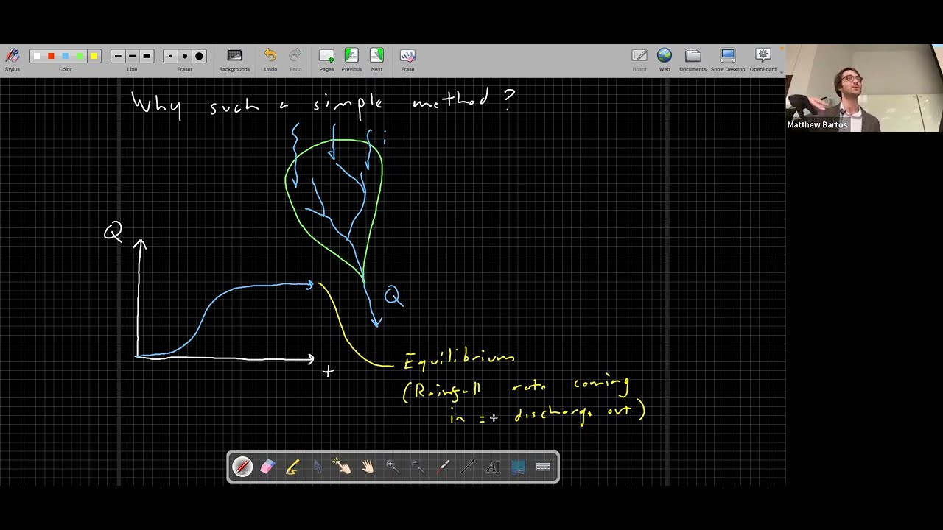943x530 pixels.
Task: Click Matthew Bartos video thumbnail
Action: (x=864, y=88)
